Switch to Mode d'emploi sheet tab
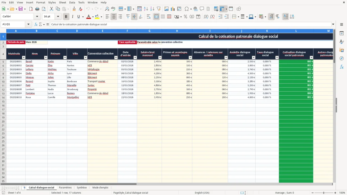347x195 pixels. [x=100, y=187]
